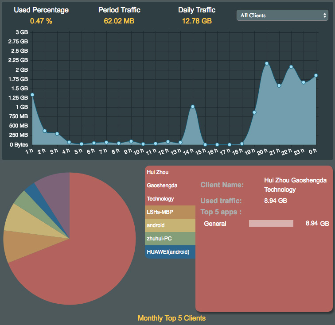Click the 22 h data point
The image size is (335, 325).
tap(291, 67)
